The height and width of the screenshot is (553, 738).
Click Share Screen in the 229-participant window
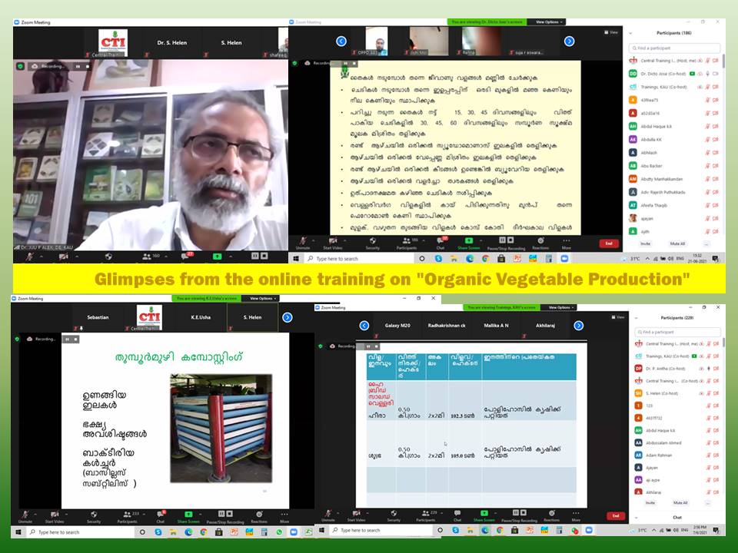[x=484, y=516]
